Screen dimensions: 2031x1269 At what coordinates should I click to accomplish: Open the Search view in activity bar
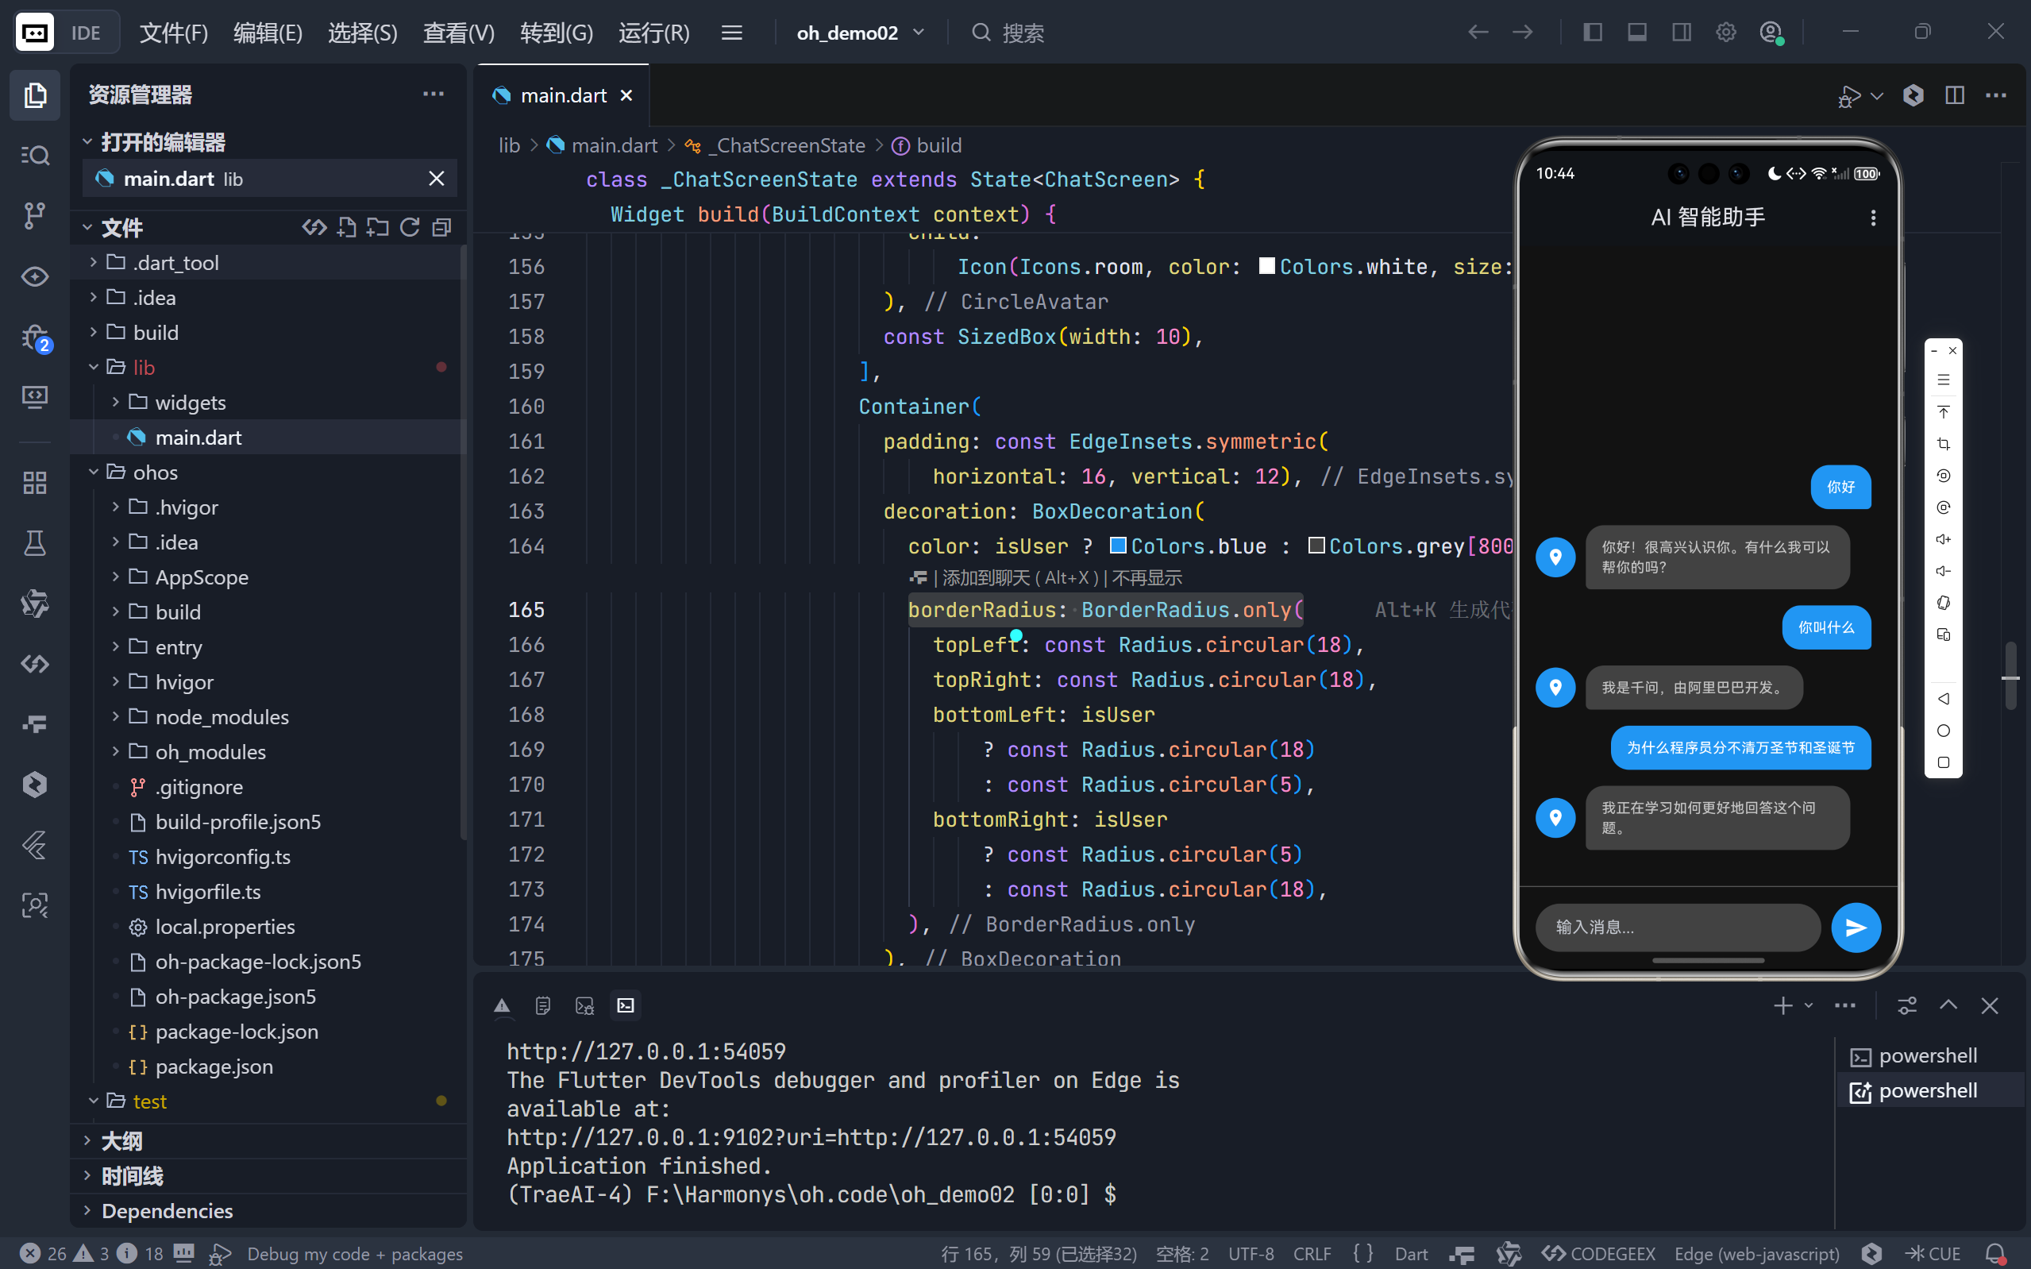[34, 156]
